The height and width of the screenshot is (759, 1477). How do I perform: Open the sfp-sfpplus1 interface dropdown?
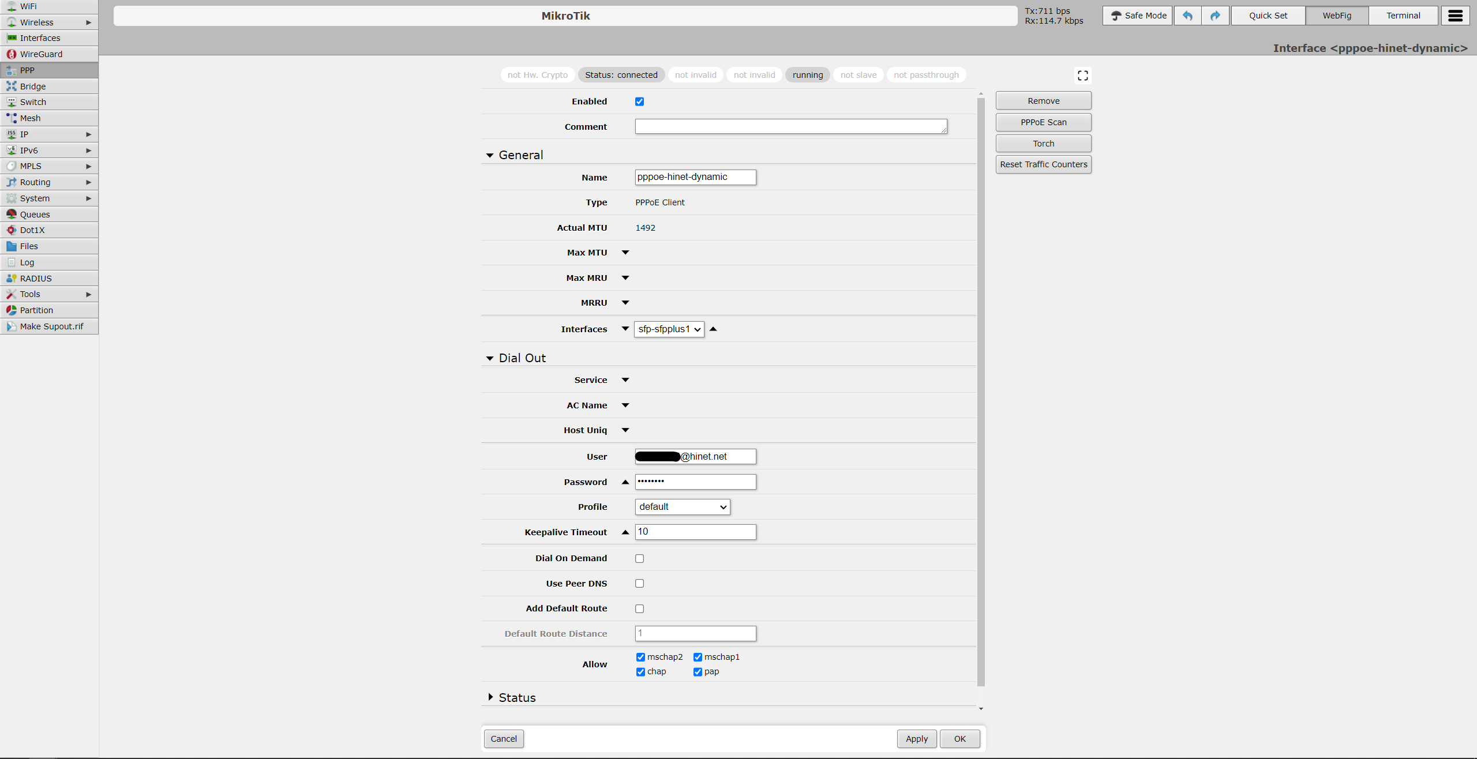pos(669,329)
